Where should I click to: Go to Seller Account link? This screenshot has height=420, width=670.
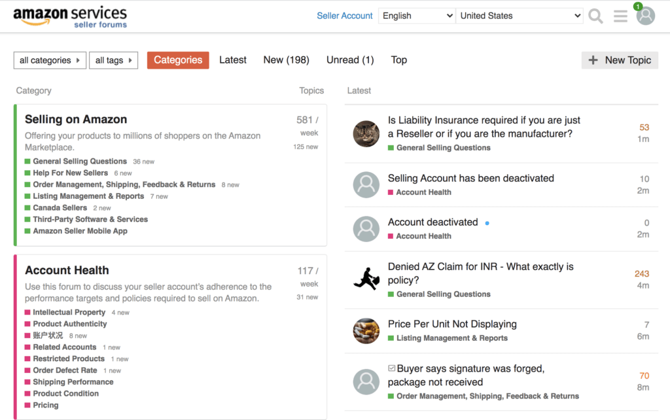(345, 16)
